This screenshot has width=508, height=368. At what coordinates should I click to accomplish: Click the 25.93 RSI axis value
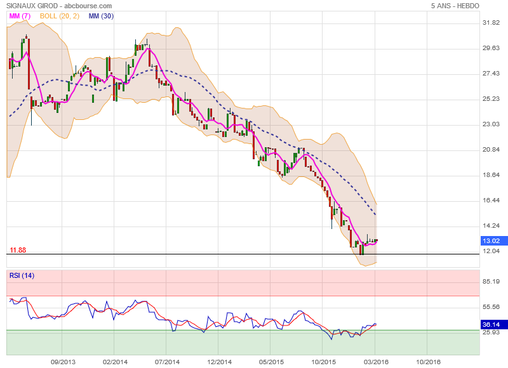coord(491,332)
